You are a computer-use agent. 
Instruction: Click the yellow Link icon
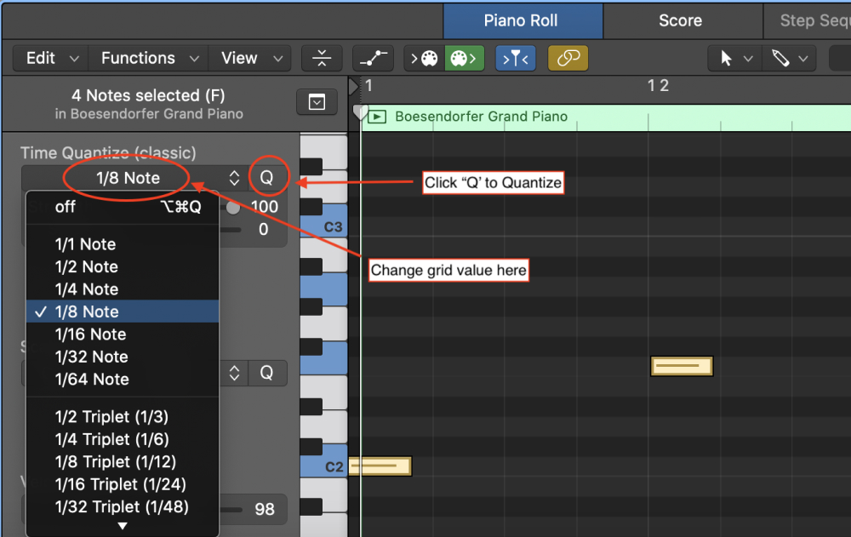point(568,58)
